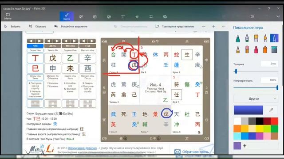The height and width of the screenshot is (159, 284).
Task: Open the Text tool tab
Action: click(123, 17)
